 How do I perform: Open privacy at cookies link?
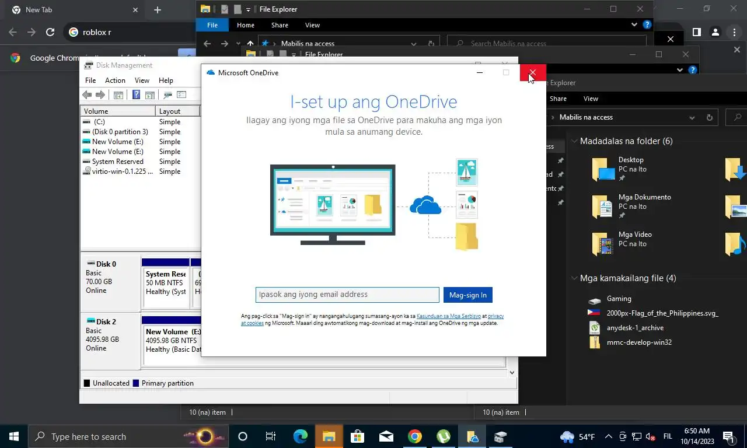click(x=372, y=320)
